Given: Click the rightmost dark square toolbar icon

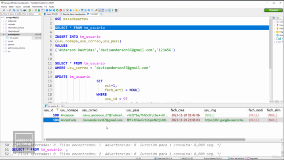Looking at the screenshot, I should point(116,10).
